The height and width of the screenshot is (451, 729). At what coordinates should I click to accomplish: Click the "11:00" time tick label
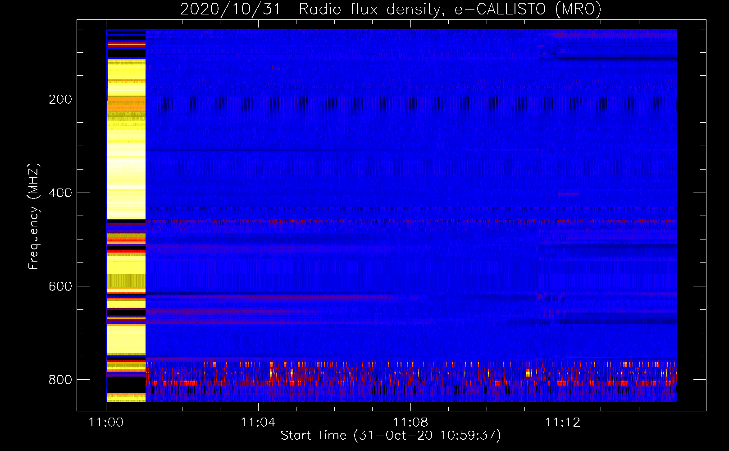coord(106,423)
